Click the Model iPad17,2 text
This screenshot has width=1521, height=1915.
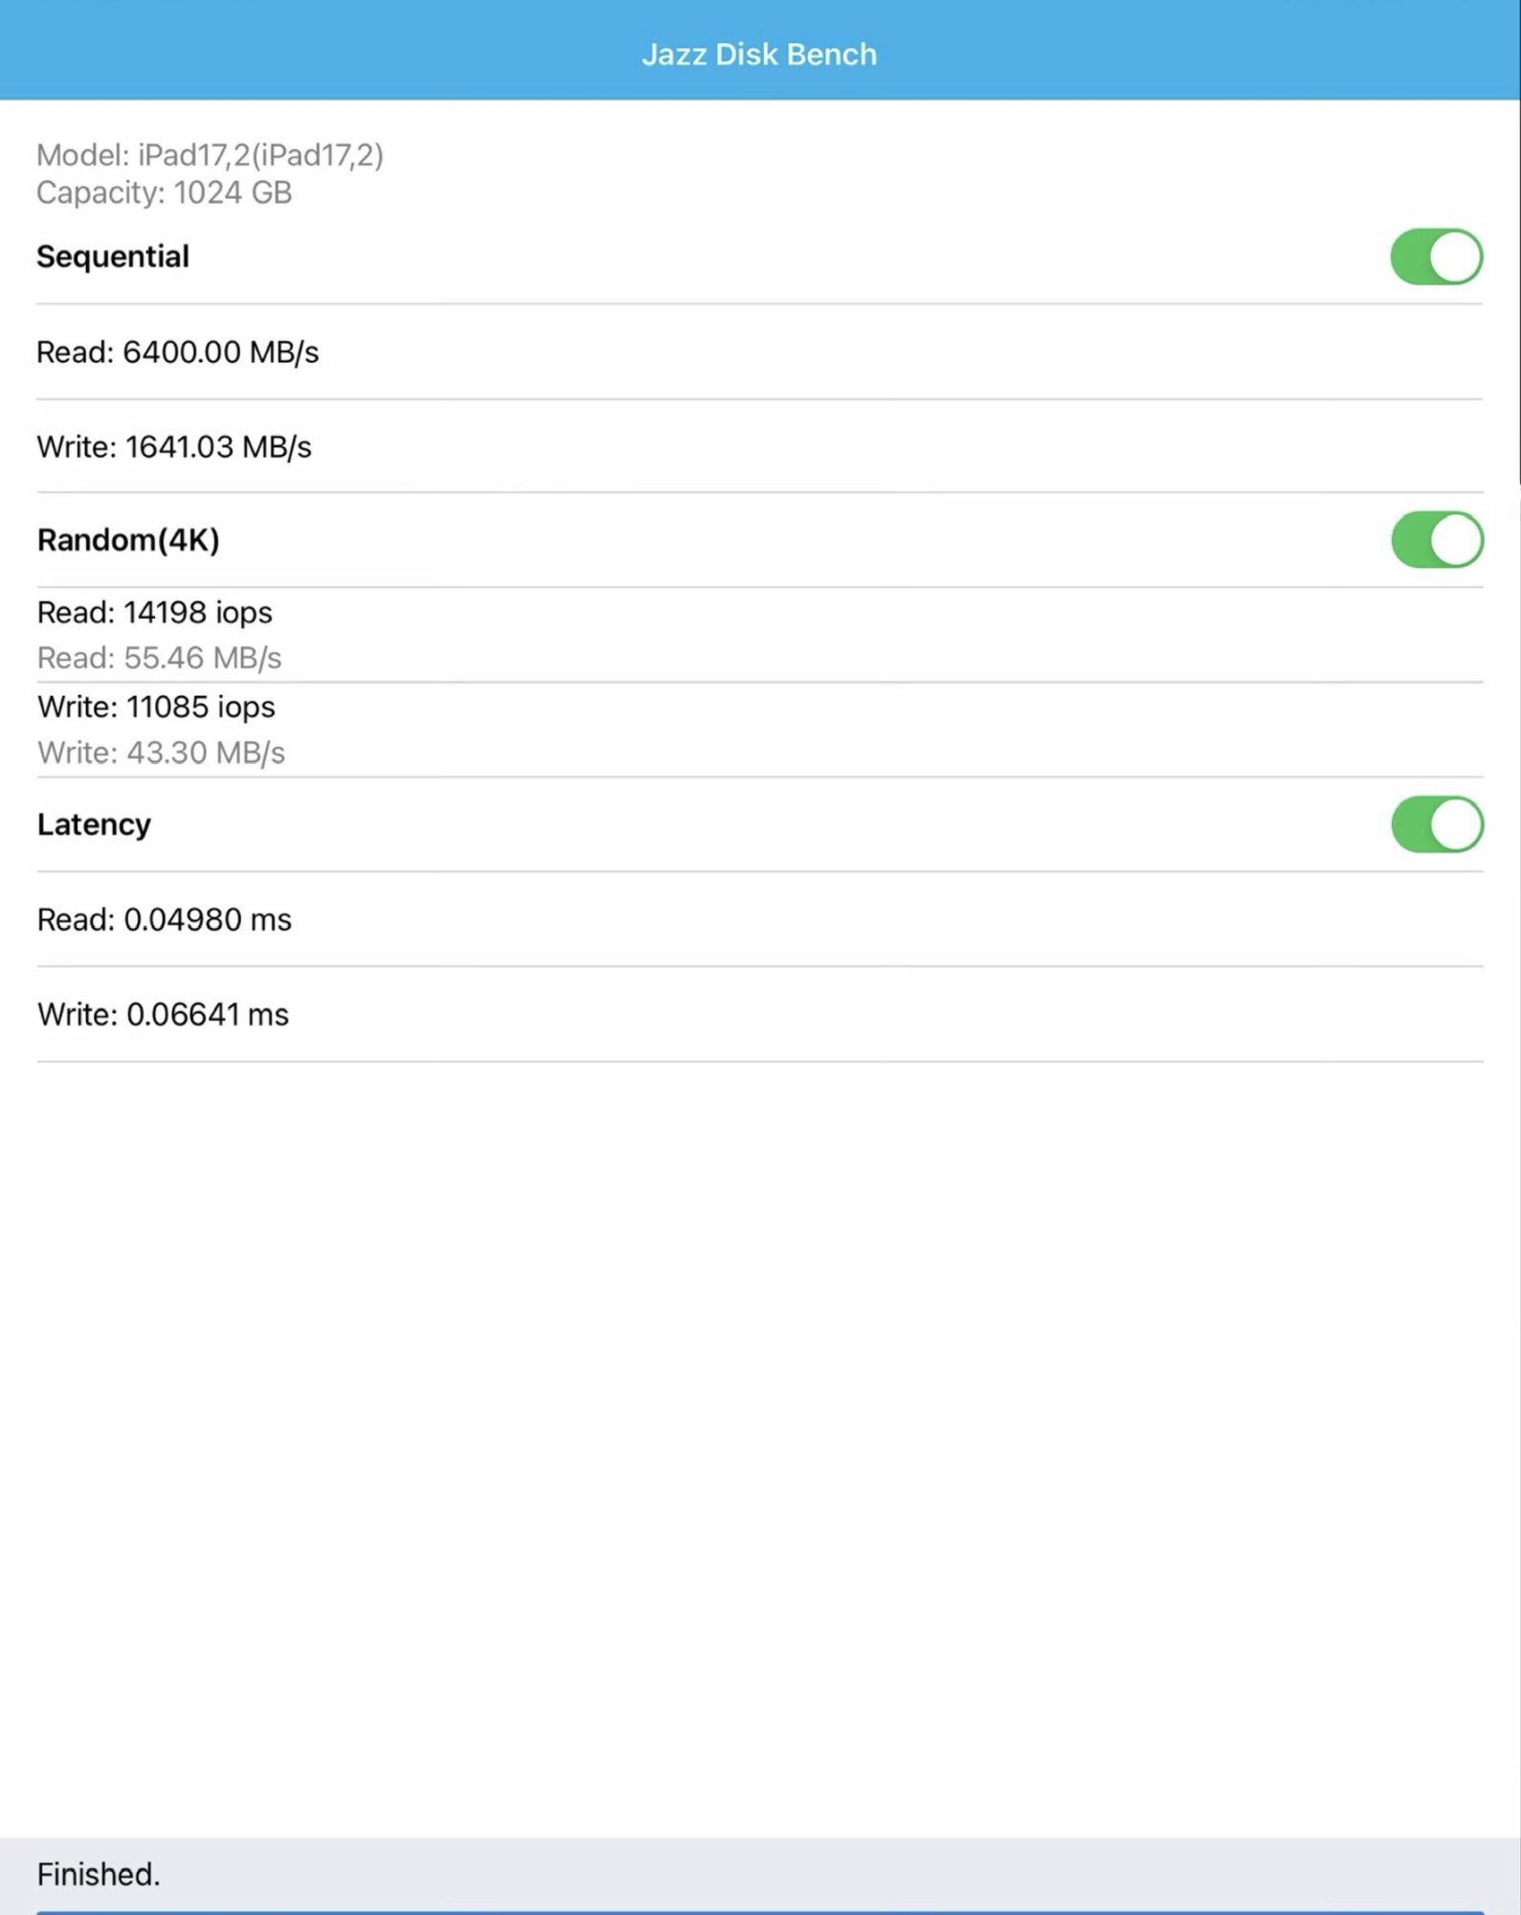(210, 155)
